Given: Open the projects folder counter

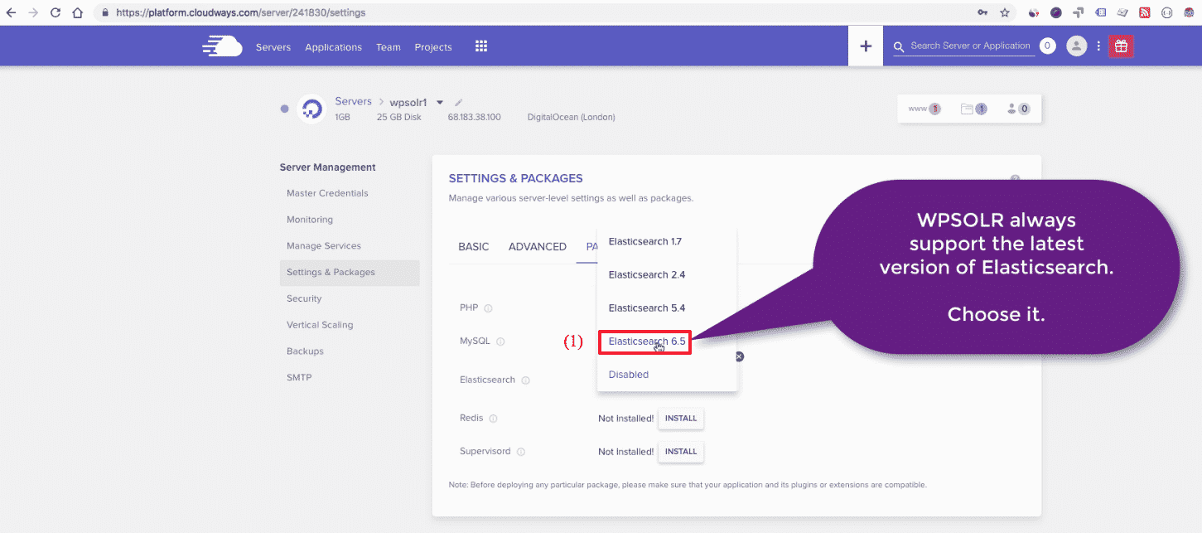Looking at the screenshot, I should pos(974,109).
